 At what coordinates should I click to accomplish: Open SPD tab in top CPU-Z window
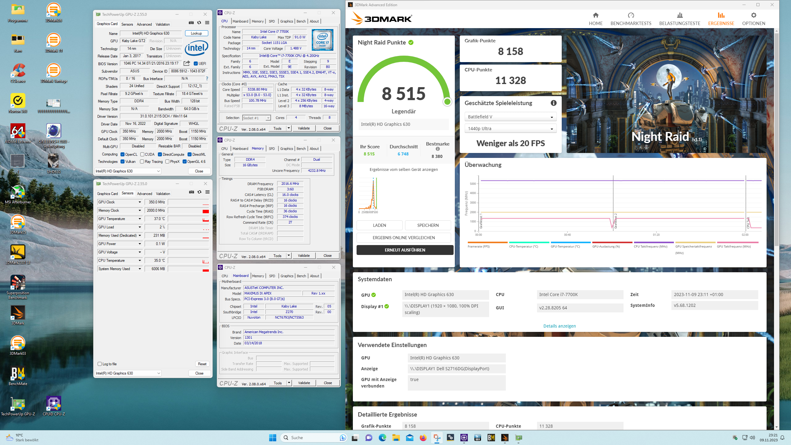click(272, 21)
